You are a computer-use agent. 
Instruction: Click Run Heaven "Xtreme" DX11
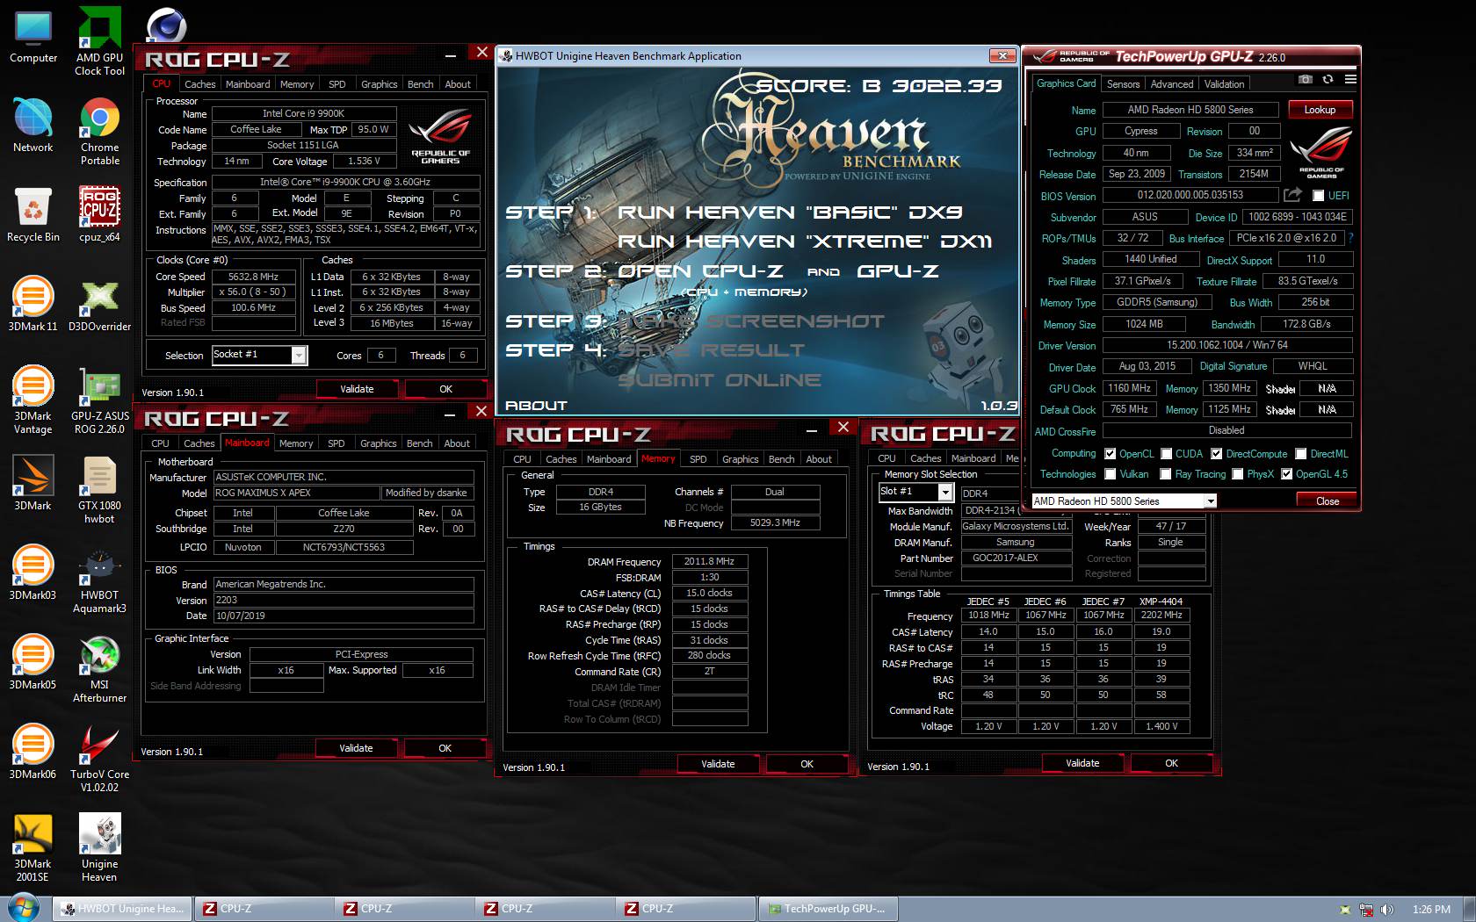coord(804,241)
